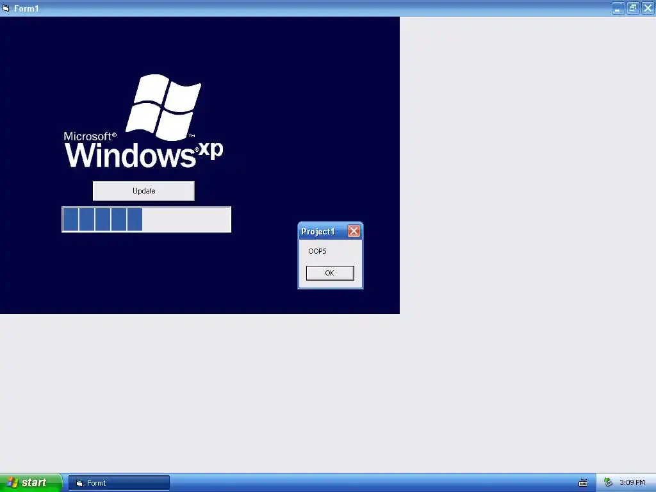Restore down the Form1 window

click(632, 8)
